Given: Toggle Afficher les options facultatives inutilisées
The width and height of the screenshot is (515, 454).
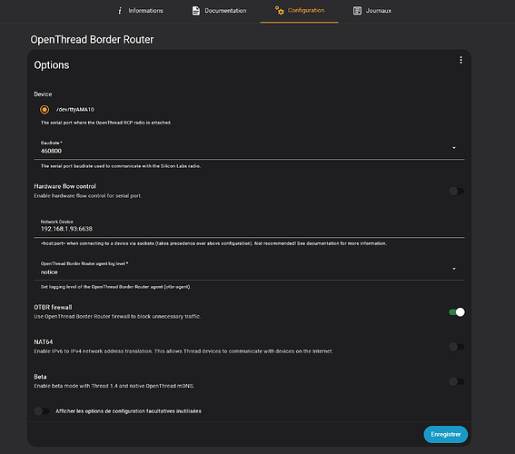Looking at the screenshot, I should [x=42, y=411].
